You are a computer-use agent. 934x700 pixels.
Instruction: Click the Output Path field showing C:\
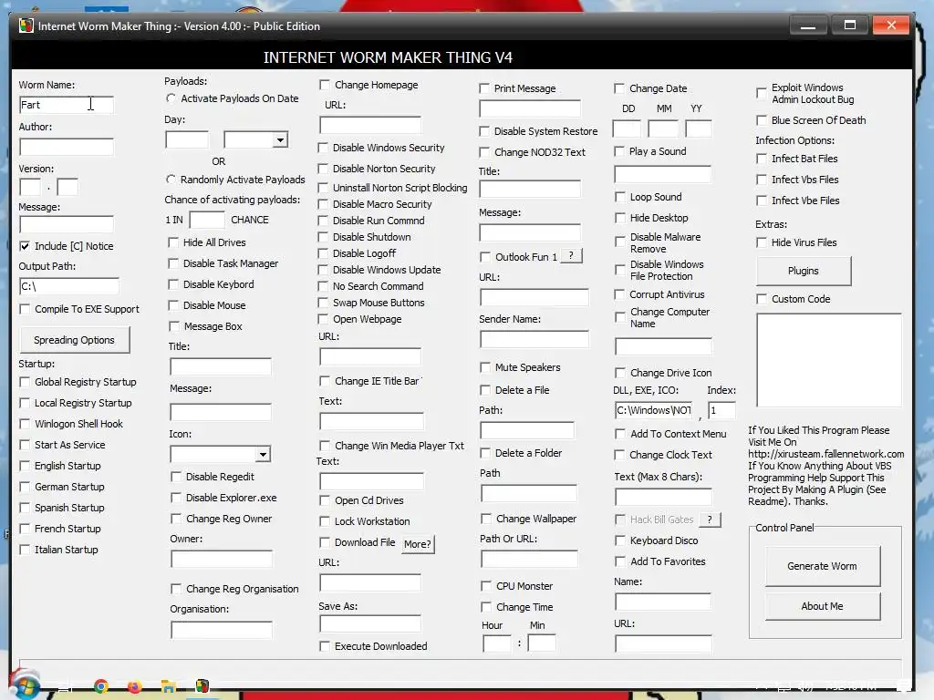[x=69, y=286]
